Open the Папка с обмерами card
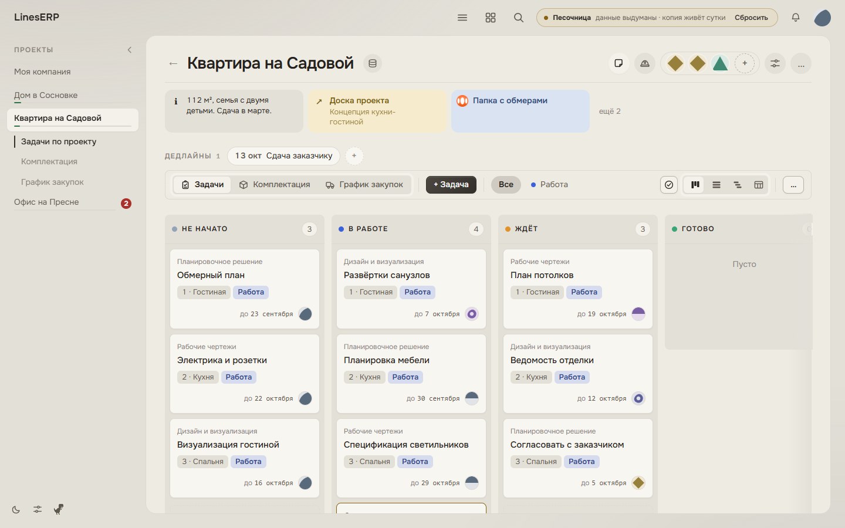Viewport: 845px width, 528px height. coord(520,111)
